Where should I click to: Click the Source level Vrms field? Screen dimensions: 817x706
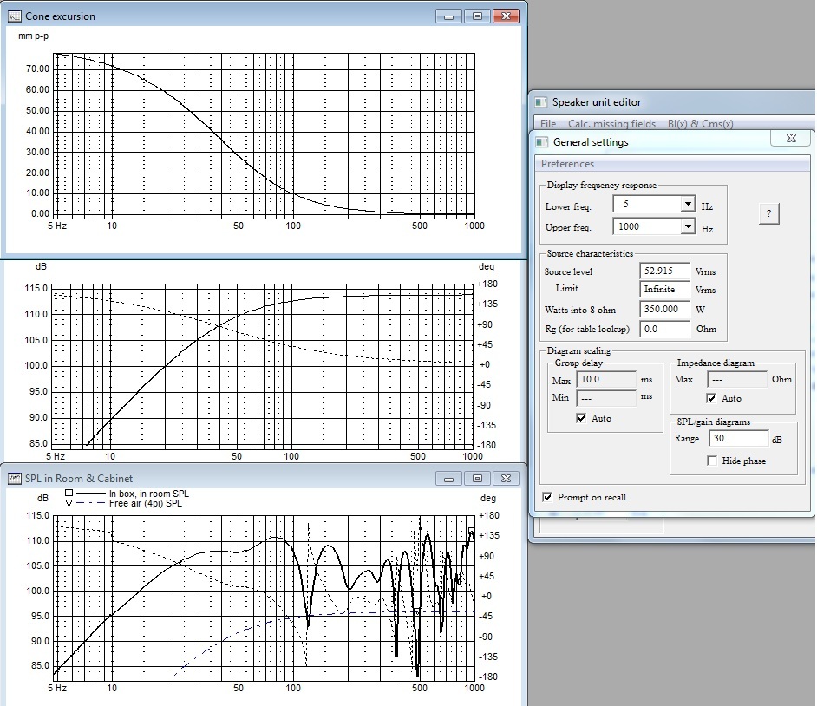click(665, 271)
